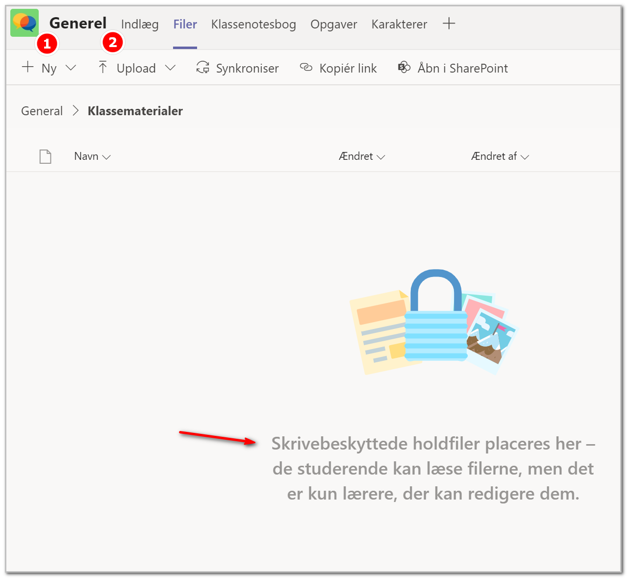Click the padlock illustration image

click(x=434, y=322)
